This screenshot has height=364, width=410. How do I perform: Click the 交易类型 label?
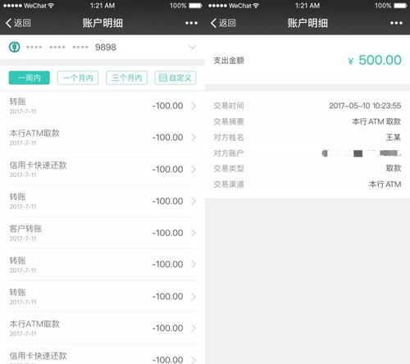coord(229,168)
